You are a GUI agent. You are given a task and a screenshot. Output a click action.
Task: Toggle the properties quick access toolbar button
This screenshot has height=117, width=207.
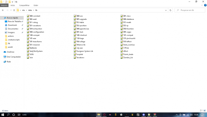coord(6,2)
